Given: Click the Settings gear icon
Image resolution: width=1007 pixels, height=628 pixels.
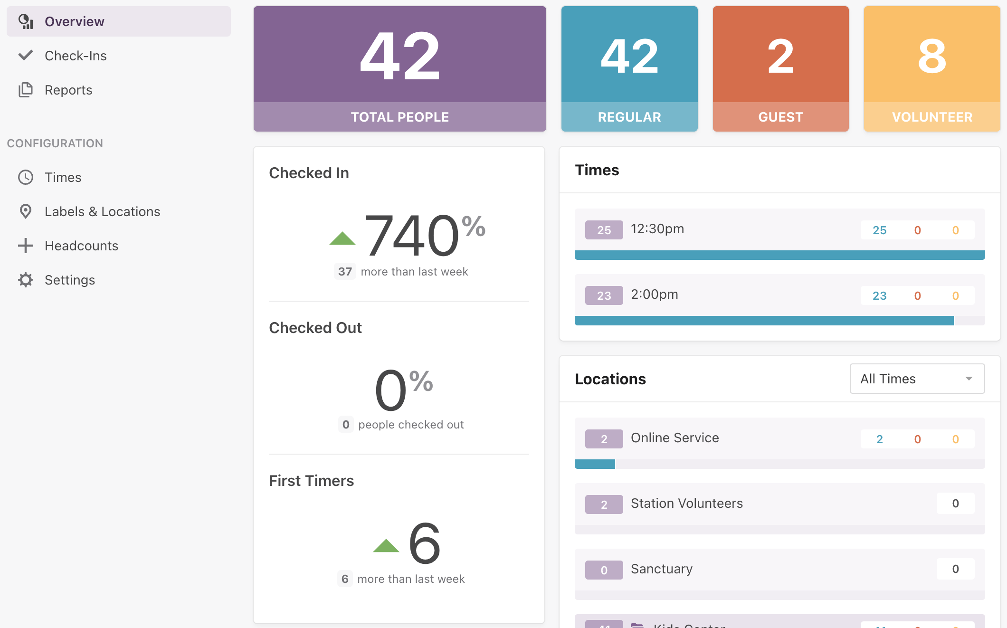Looking at the screenshot, I should [x=26, y=280].
